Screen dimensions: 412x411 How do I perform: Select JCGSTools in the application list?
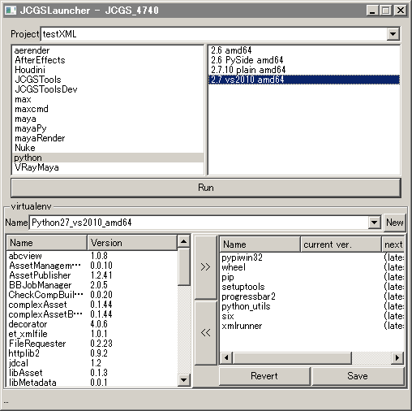[x=108, y=80]
